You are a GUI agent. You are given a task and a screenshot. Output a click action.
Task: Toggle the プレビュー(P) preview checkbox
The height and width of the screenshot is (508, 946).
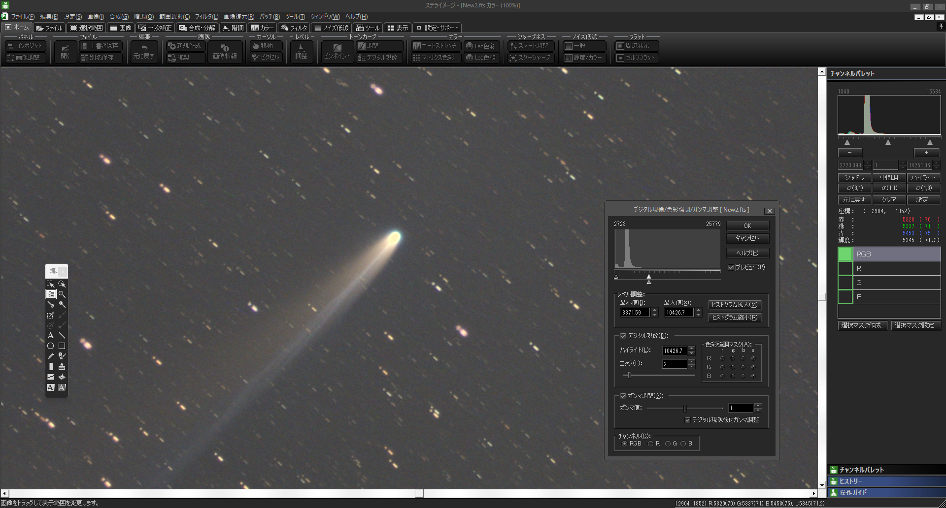(x=731, y=267)
